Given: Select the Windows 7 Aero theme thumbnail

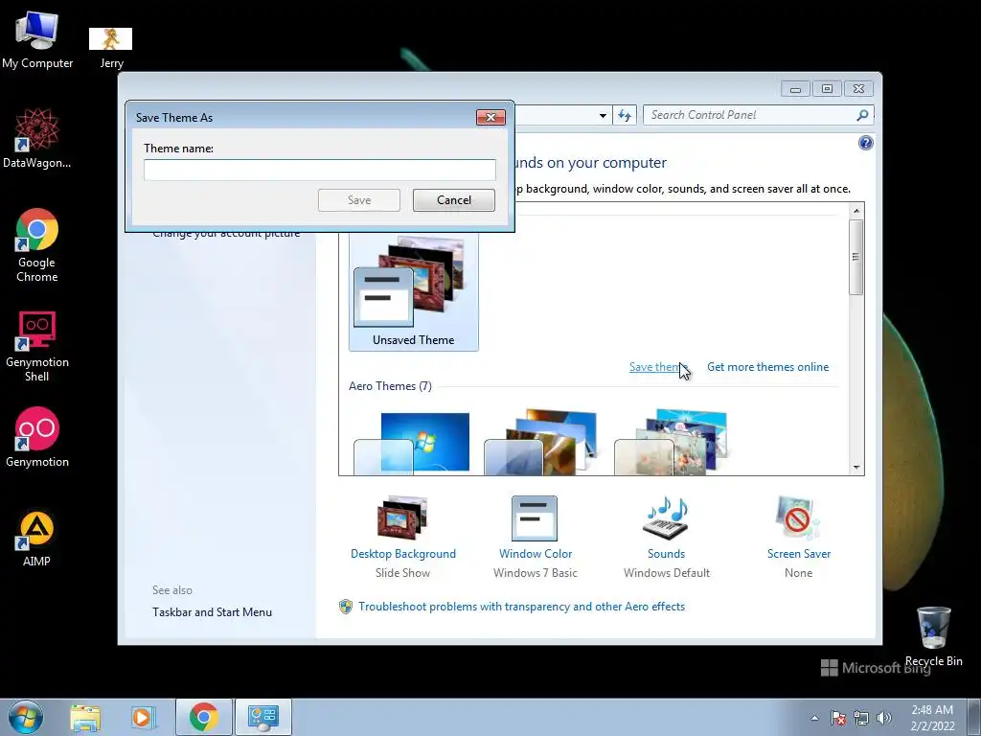Looking at the screenshot, I should point(412,443).
